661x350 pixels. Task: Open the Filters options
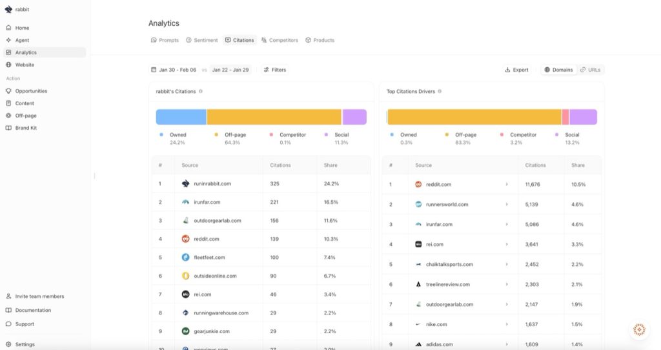coord(275,70)
